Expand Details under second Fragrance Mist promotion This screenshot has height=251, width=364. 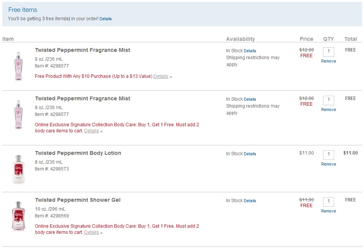click(x=91, y=131)
